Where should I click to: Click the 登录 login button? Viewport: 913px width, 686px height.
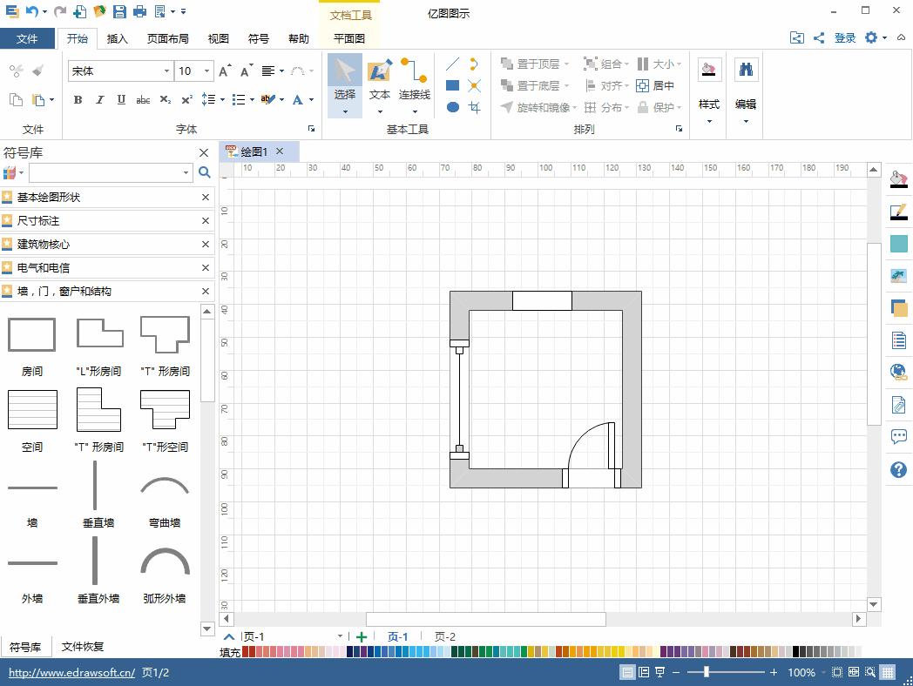pyautogui.click(x=845, y=37)
